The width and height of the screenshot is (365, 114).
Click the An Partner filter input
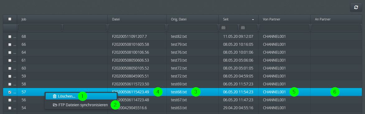(336, 28)
